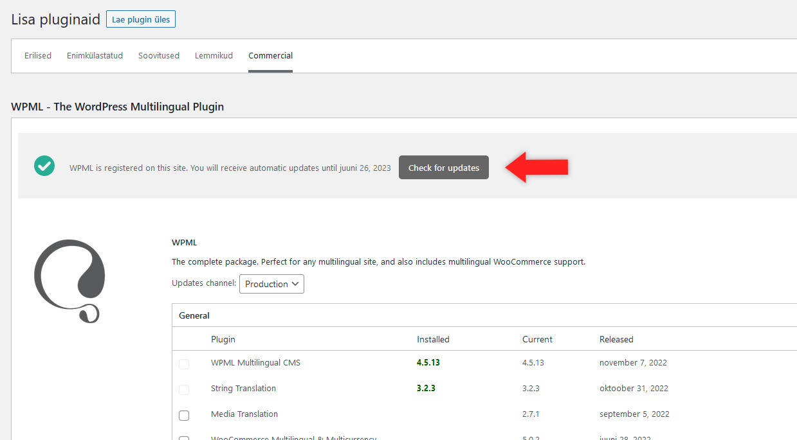Click the WPML Multilingual CMS checkbox
The height and width of the screenshot is (440, 797).
tap(184, 364)
